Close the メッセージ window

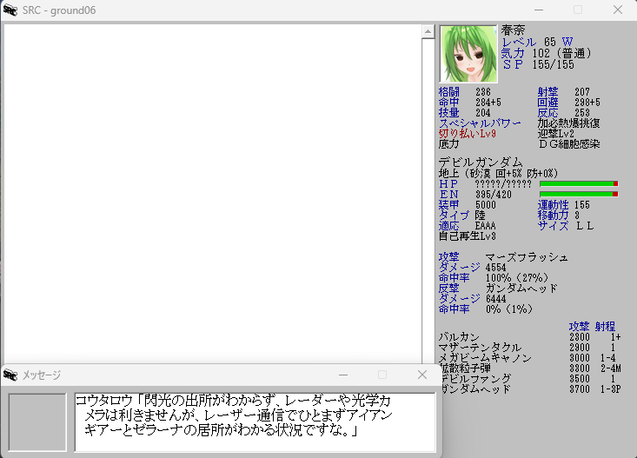422,375
